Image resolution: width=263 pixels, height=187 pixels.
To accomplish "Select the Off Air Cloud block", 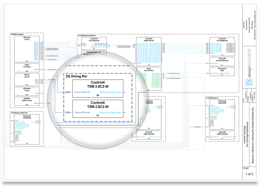I will (x=27, y=80).
